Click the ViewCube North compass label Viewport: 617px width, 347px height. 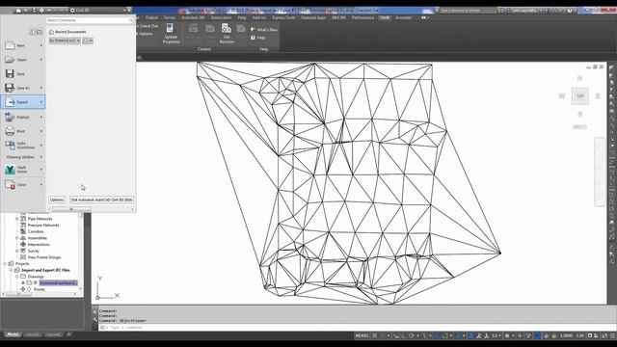(x=580, y=78)
